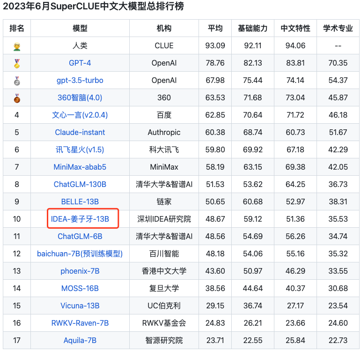Image resolution: width=361 pixels, height=351 pixels.
Task: Click the rank number 4
Action: click(17, 115)
